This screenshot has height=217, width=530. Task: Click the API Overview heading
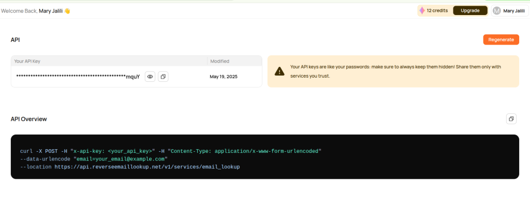click(29, 119)
